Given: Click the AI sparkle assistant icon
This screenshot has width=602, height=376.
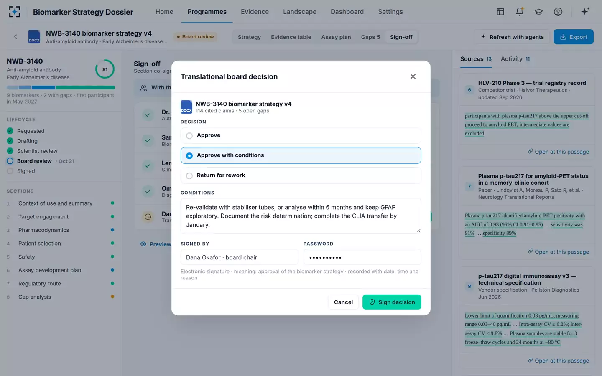Looking at the screenshot, I should pyautogui.click(x=585, y=11).
